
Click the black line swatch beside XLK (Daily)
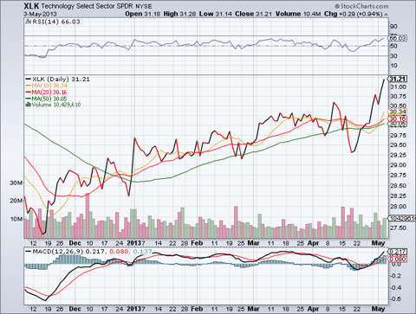(x=28, y=79)
